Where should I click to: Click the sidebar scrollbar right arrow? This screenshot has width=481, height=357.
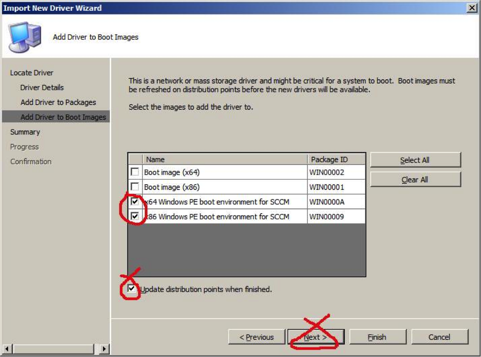pos(104,349)
